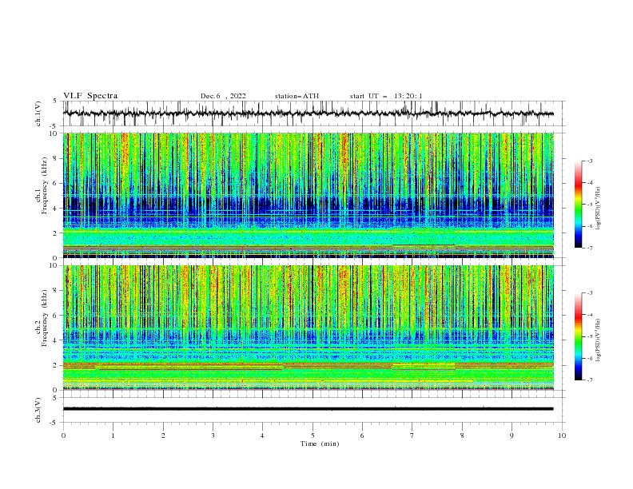This screenshot has width=633, height=489.
Task: Click the flat ch.3 voltage trace
Action: click(x=308, y=409)
